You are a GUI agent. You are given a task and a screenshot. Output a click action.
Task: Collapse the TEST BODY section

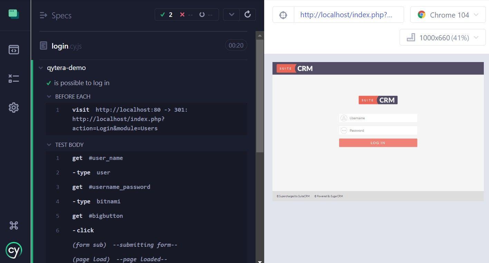click(x=49, y=145)
